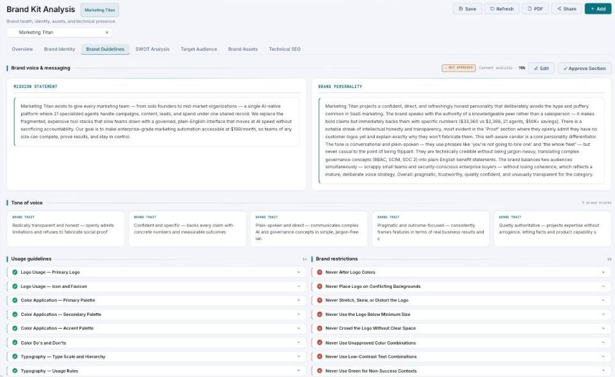Click green check icon for Icon and Favicon

(x=15, y=286)
